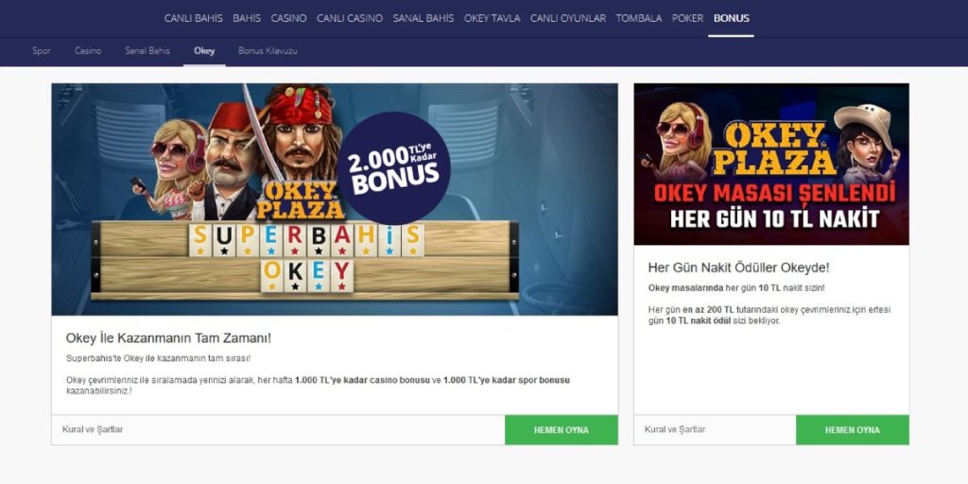The width and height of the screenshot is (968, 484).
Task: Click the 2.000 TL bonus Okey Plaza banner
Action: click(335, 199)
